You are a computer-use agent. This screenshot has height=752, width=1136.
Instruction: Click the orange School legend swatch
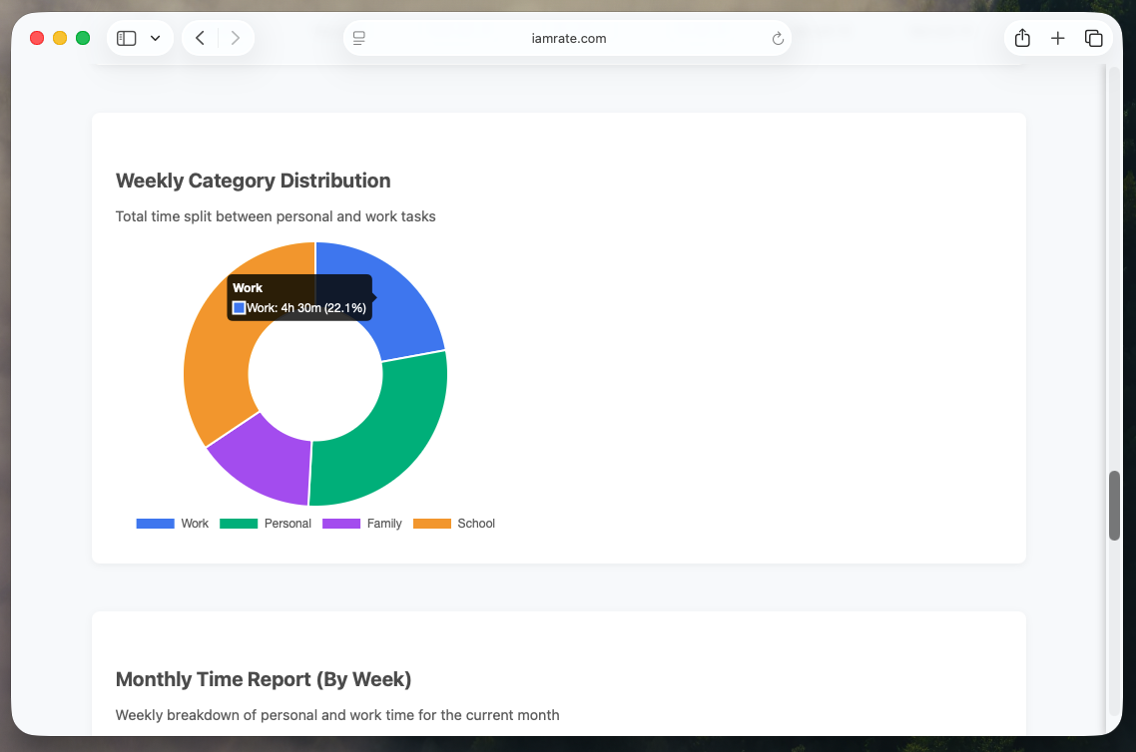pos(432,524)
